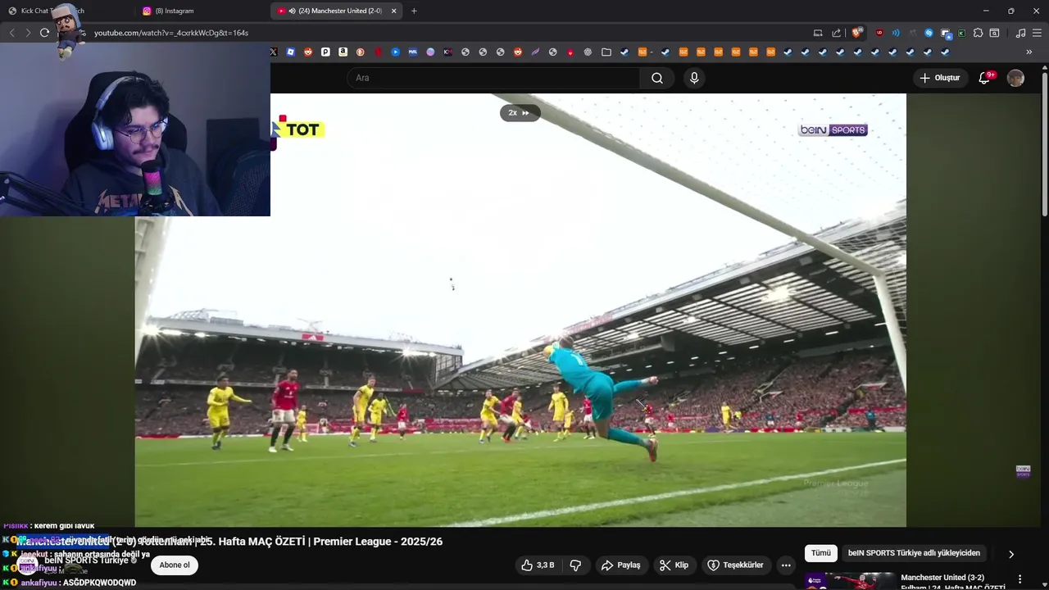This screenshot has height=590, width=1049.
Task: Select the Tümü filter chip
Action: coord(821,553)
